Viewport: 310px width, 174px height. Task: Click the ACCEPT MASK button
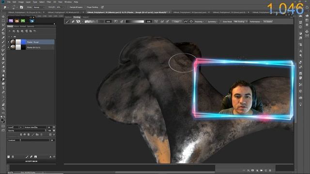point(31,161)
